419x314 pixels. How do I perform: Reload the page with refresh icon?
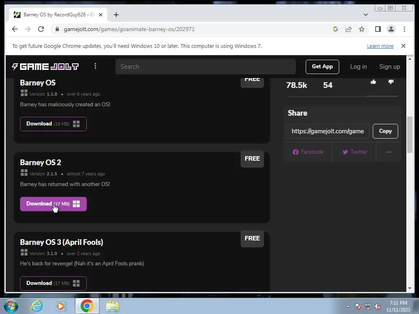pos(41,29)
